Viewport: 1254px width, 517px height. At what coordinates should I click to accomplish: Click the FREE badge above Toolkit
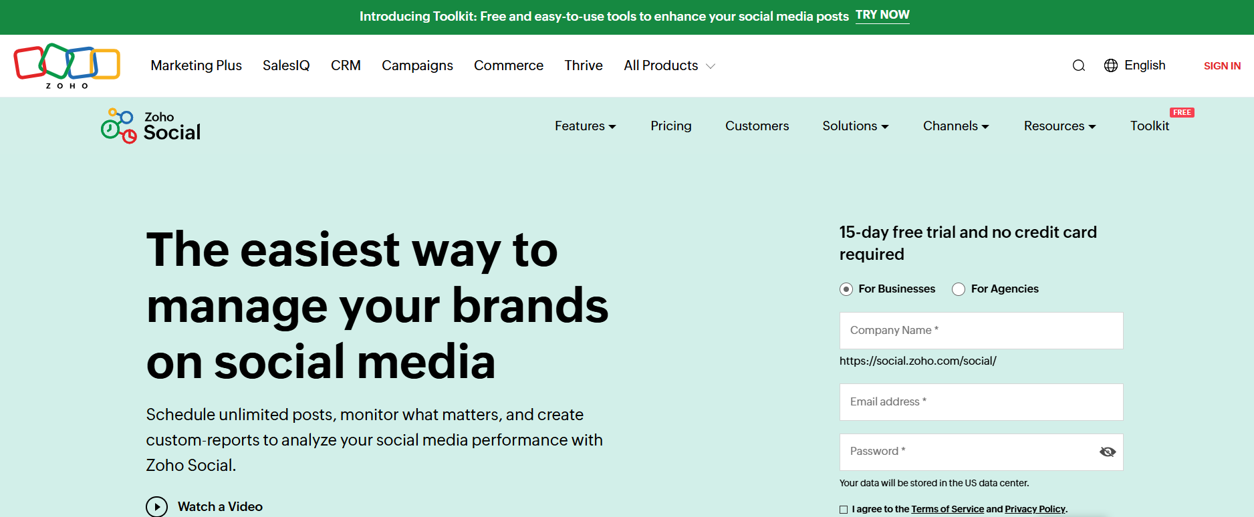tap(1182, 112)
